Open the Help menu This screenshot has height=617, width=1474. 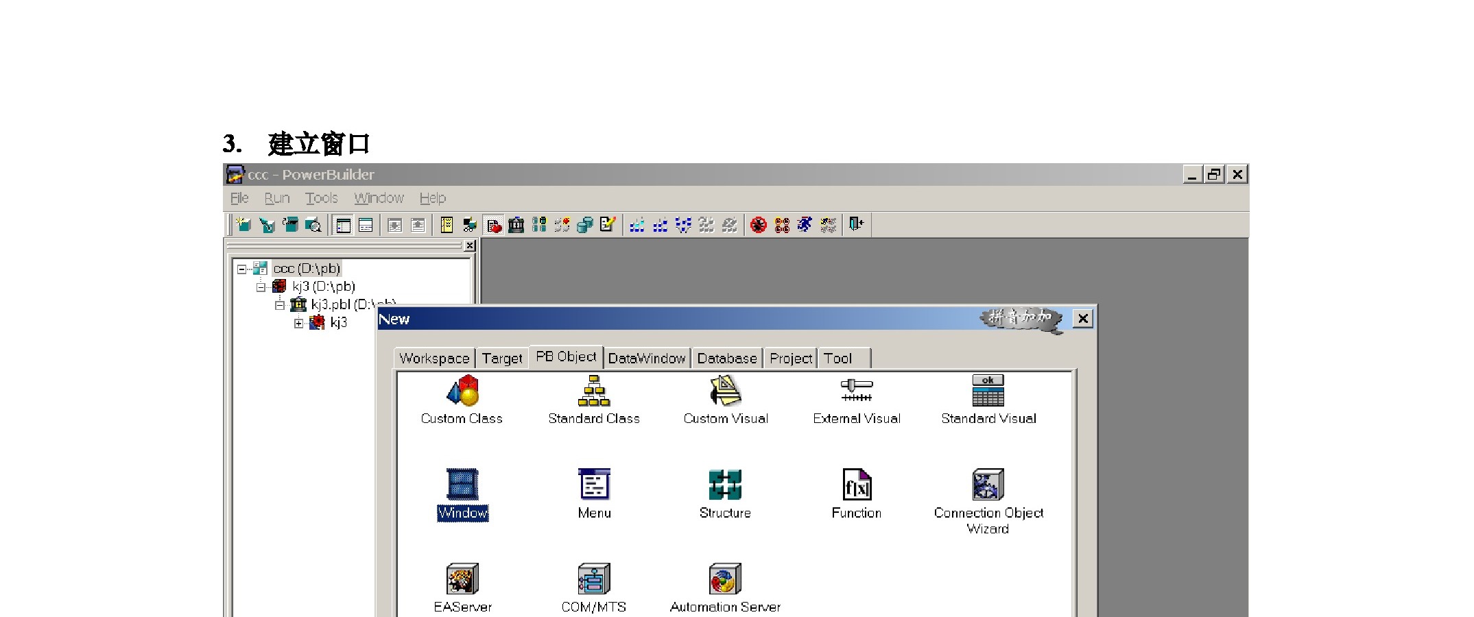pos(433,198)
